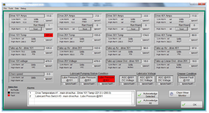
Task: Click the LabVIEW app icon in title bar
Action: point(4,5)
